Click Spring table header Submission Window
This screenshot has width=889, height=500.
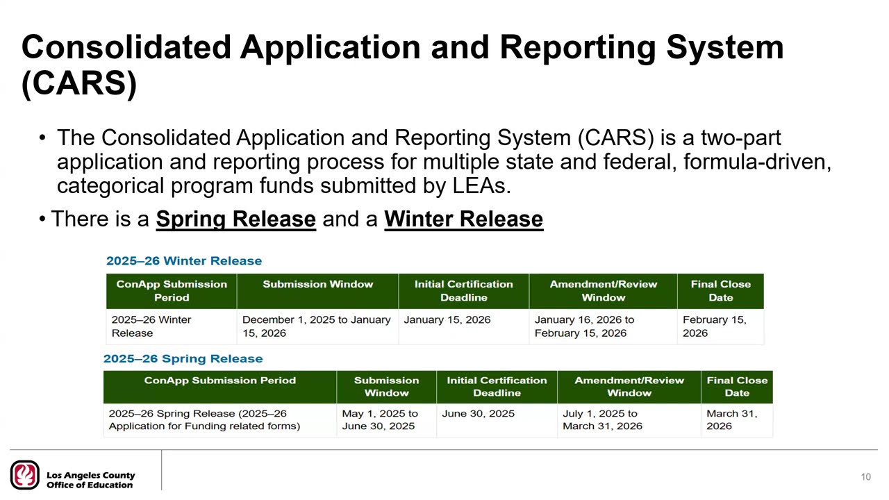pyautogui.click(x=387, y=387)
